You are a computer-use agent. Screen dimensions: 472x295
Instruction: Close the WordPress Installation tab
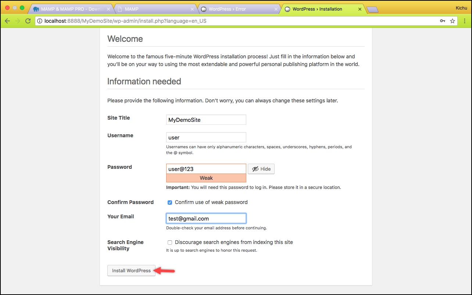pos(360,9)
